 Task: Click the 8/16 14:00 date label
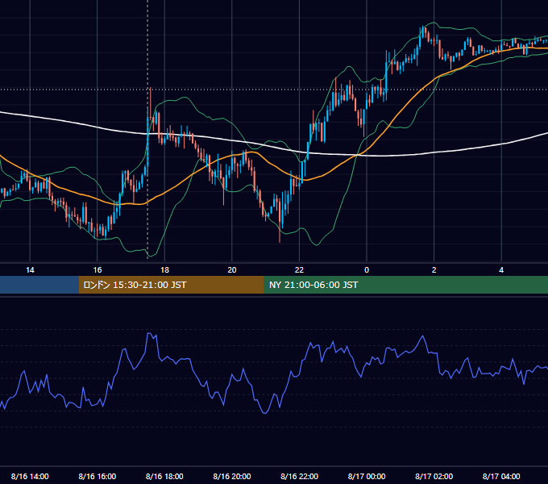30,476
